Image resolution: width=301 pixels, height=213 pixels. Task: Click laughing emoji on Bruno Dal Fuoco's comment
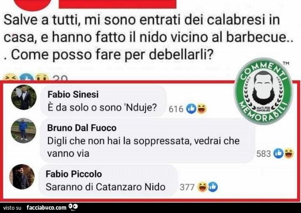[289, 153]
